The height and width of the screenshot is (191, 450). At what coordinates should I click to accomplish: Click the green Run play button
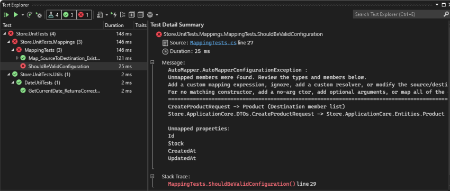tap(16, 15)
